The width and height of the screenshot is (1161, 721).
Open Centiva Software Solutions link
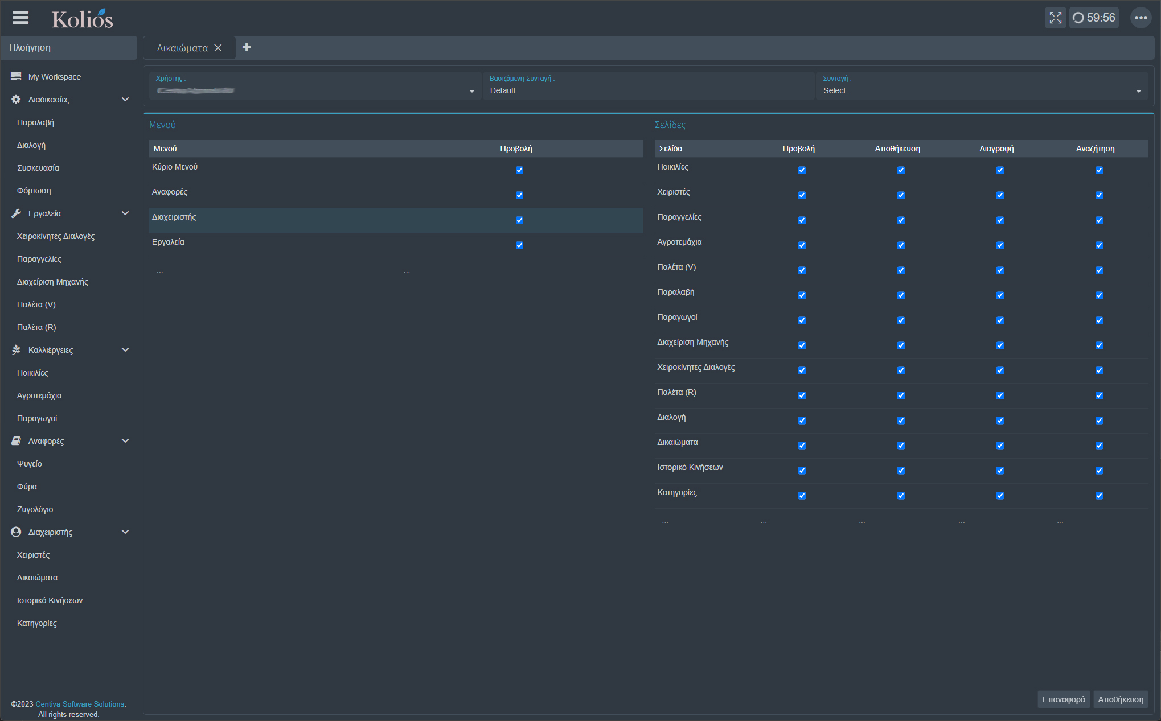tap(80, 704)
